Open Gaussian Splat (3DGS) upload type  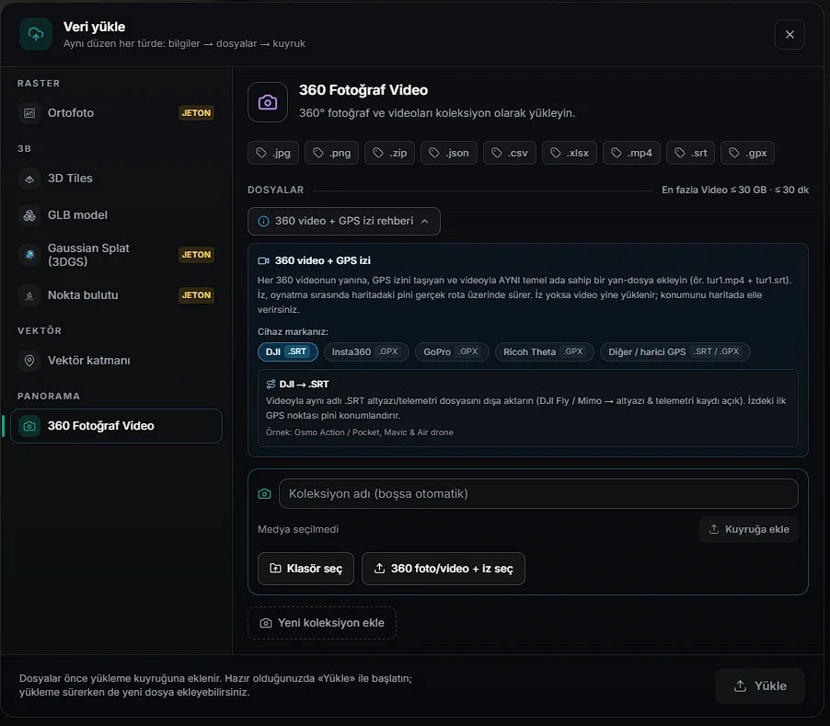coord(117,255)
